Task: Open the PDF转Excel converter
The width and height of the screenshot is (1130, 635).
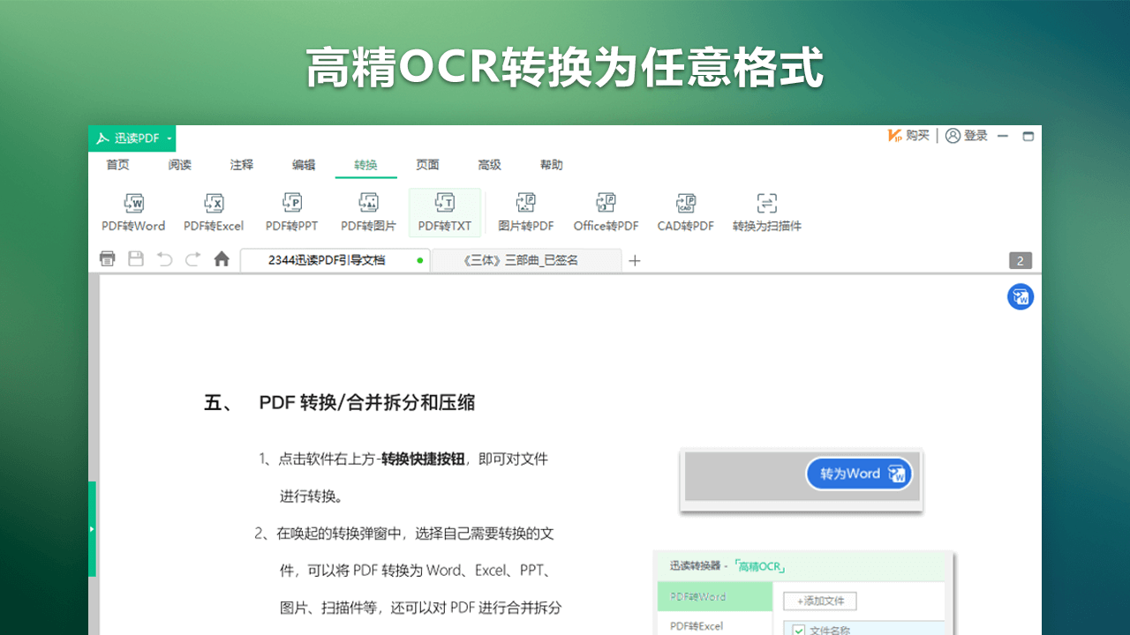Action: (x=214, y=212)
